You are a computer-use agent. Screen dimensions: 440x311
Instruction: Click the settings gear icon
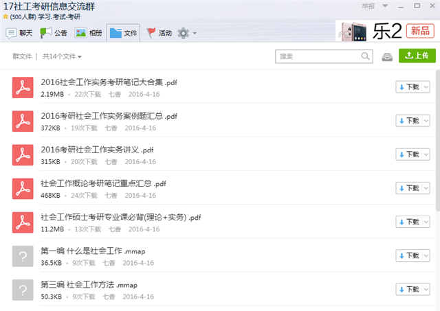point(183,33)
